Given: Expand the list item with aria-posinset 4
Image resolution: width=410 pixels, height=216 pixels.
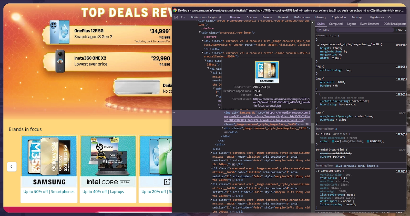Looking at the screenshot, I should click(x=211, y=184).
